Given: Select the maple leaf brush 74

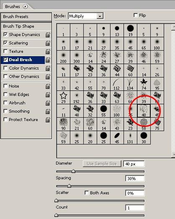Looking at the screenshot, I should pyautogui.click(x=144, y=84).
